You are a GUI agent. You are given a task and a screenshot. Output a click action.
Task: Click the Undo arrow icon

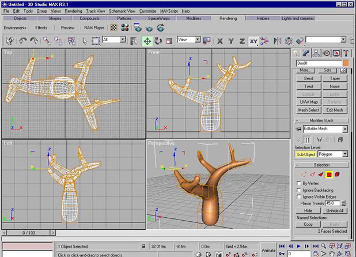pos(24,41)
